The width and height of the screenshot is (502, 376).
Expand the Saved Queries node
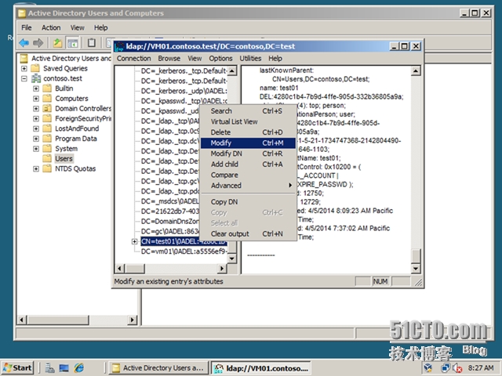pyautogui.click(x=24, y=68)
